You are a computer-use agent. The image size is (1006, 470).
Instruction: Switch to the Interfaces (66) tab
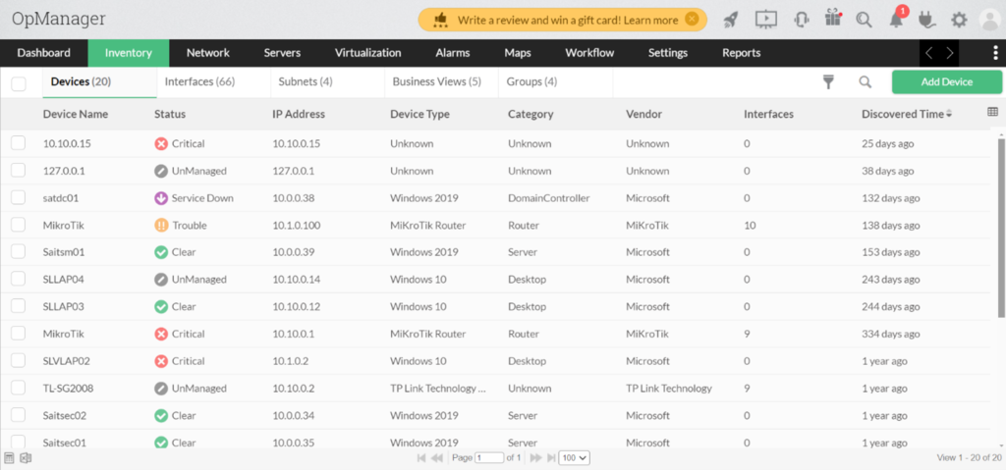point(198,81)
